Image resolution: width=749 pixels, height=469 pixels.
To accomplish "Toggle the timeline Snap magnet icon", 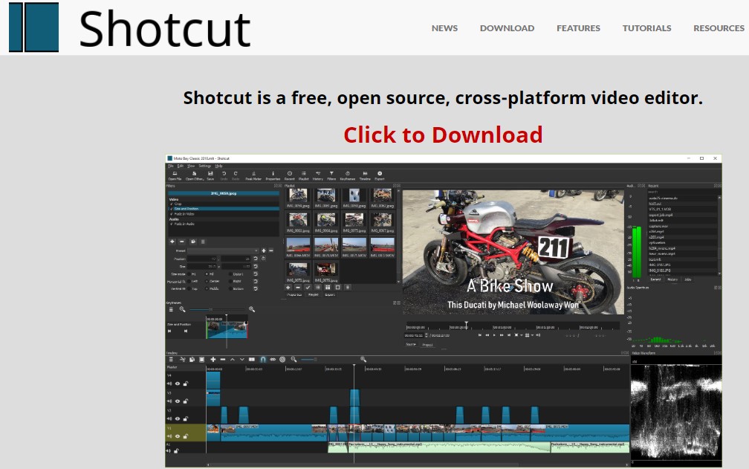I will 263,359.
